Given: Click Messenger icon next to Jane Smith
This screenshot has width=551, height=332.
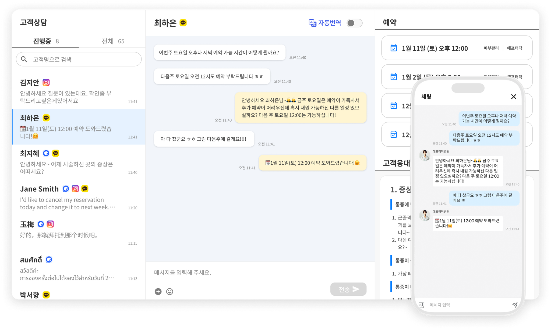Looking at the screenshot, I should (66, 189).
